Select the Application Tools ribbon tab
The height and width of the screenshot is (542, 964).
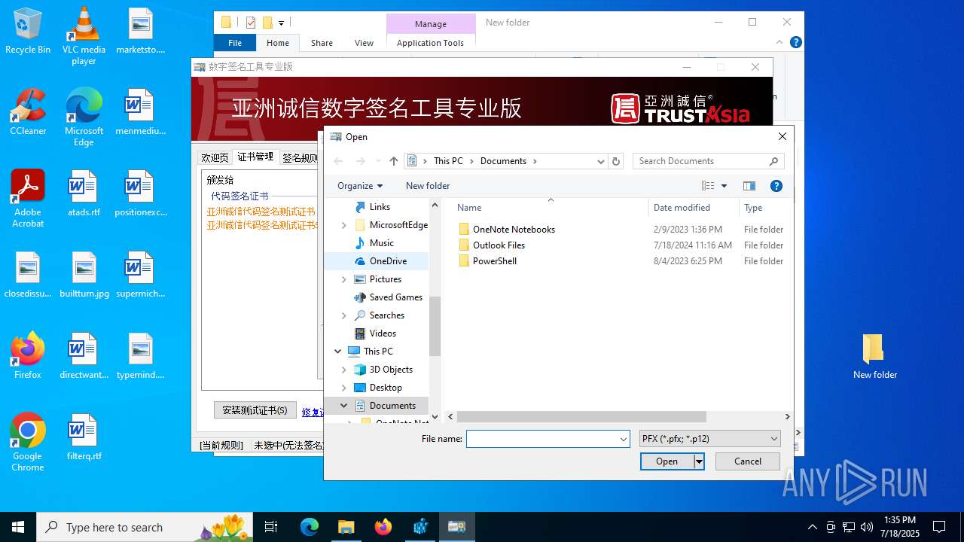(430, 43)
